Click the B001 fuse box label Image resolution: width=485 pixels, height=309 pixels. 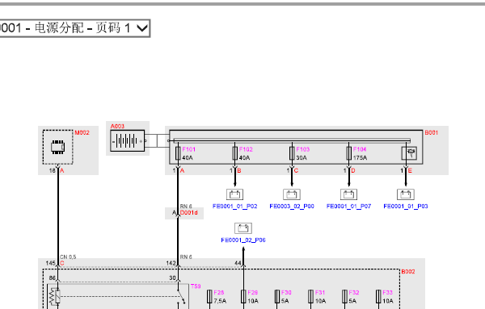coord(431,133)
